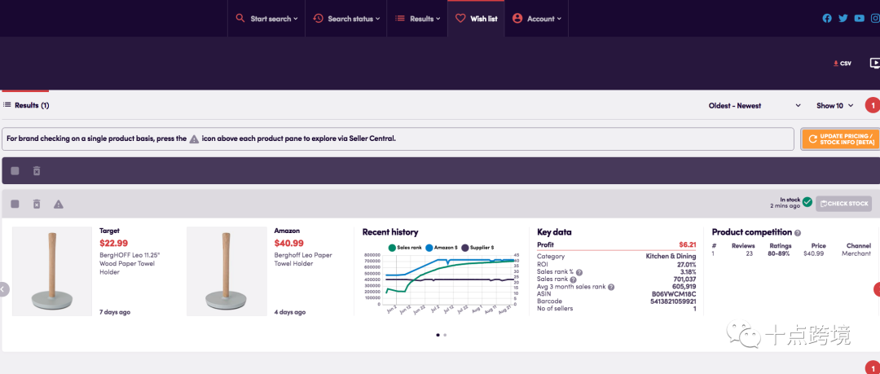Viewport: 880px width, 374px height.
Task: Go to the Wish list tab
Action: (x=476, y=19)
